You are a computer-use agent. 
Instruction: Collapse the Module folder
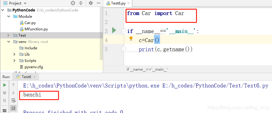pyautogui.click(x=8, y=16)
